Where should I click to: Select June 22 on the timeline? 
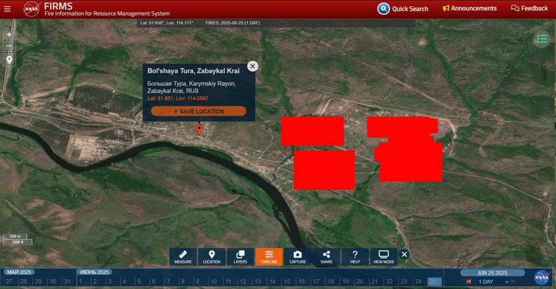click(389, 282)
